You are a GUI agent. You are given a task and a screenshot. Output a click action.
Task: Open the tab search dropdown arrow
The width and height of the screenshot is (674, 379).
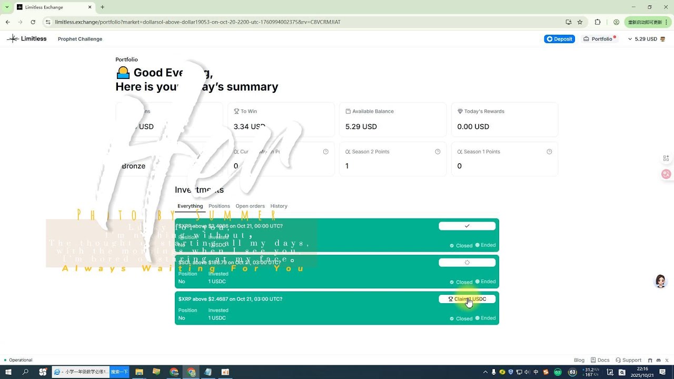7,7
